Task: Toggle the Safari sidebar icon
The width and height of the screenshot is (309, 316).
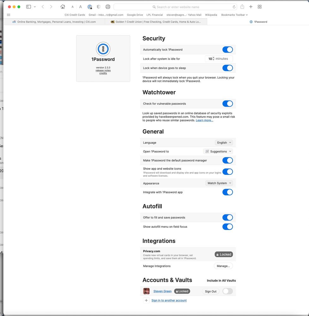Action: (28, 7)
